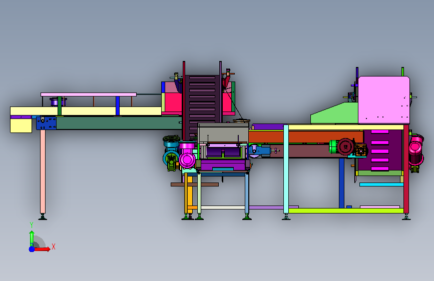434x281 pixels.
Task: Select the large pink cover panel on the right
Action: 384,100
